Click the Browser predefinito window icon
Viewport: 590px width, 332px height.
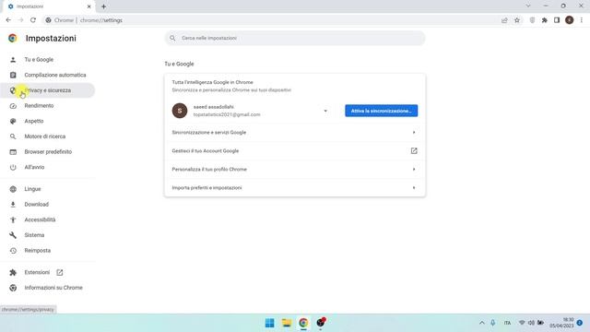pos(13,151)
